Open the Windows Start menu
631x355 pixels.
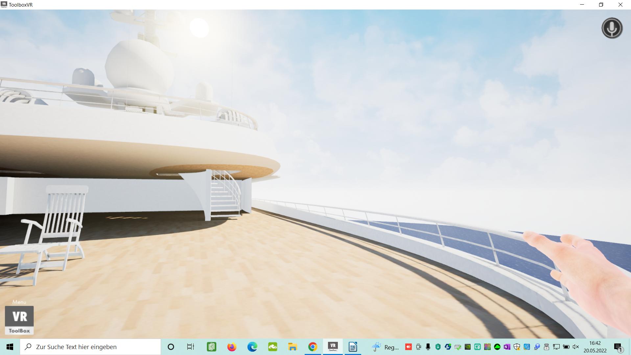coord(10,347)
